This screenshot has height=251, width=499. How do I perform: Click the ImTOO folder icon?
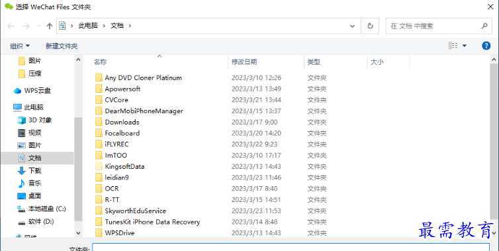[99, 155]
